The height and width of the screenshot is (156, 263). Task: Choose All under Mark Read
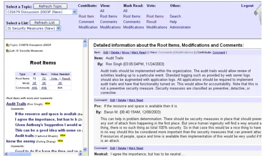coord(125,11)
